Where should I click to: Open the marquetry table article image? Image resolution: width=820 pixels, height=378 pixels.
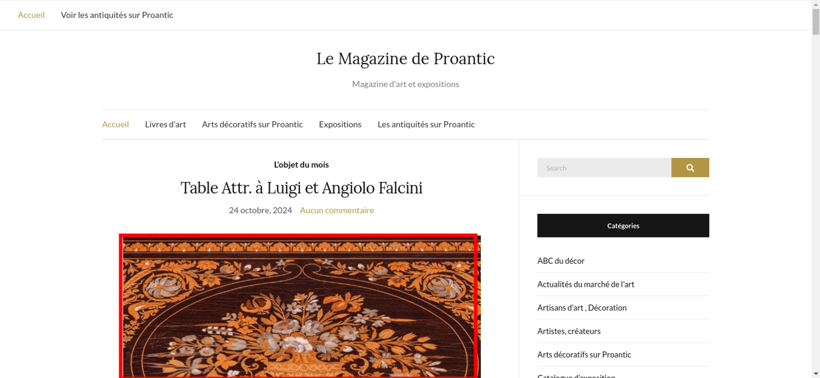coord(300,306)
